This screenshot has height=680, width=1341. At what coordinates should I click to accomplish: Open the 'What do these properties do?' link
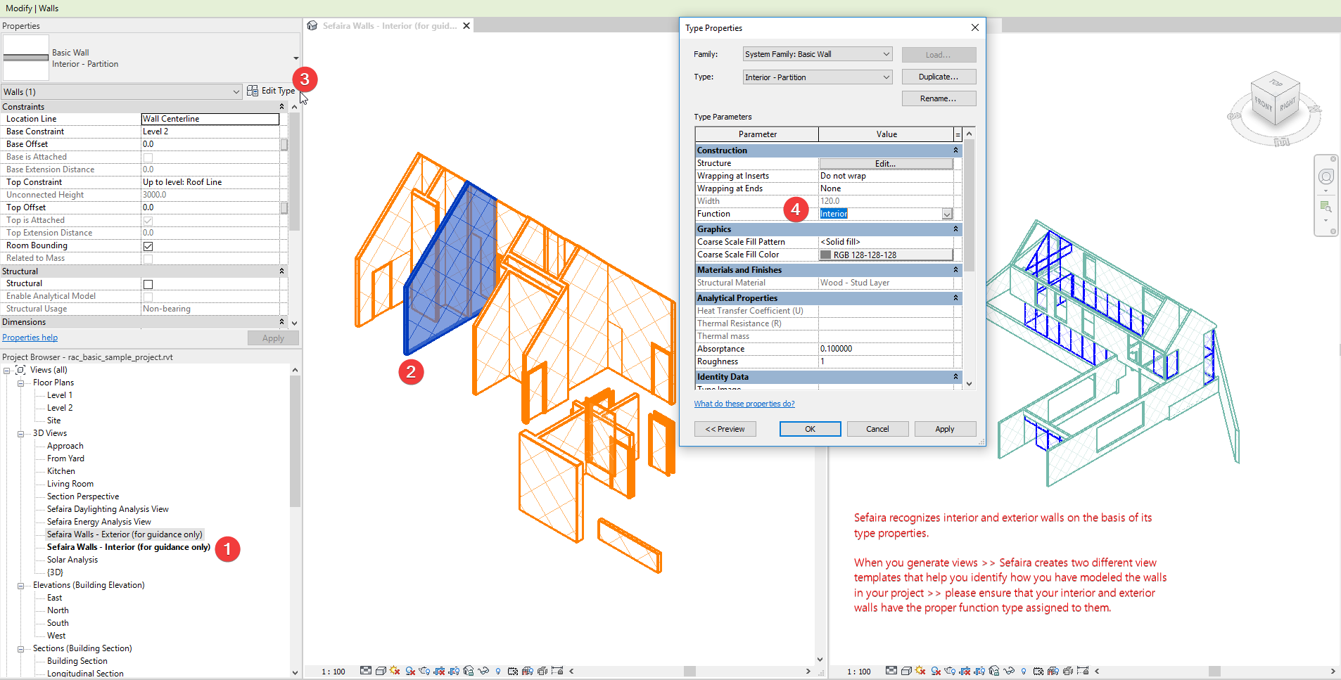tap(744, 404)
